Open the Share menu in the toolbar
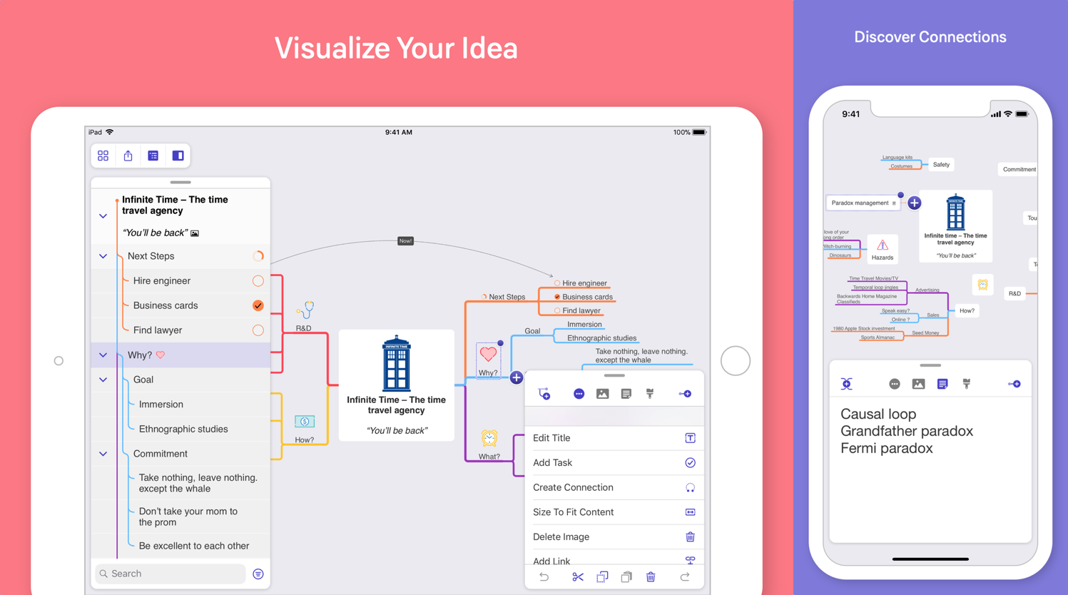This screenshot has height=595, width=1068. click(128, 155)
